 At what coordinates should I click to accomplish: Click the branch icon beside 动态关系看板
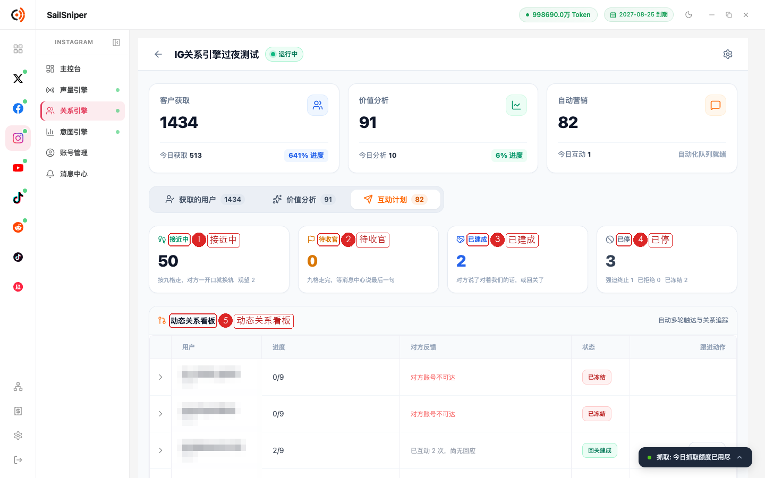162,320
